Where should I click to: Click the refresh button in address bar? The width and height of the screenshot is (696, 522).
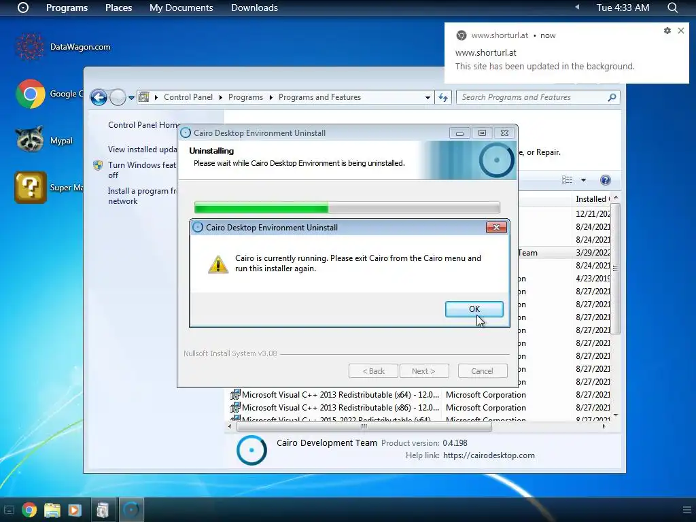[443, 97]
